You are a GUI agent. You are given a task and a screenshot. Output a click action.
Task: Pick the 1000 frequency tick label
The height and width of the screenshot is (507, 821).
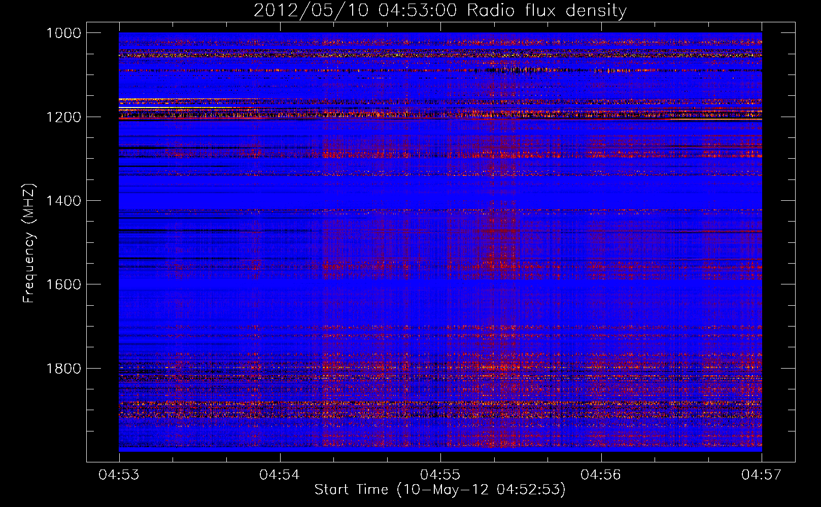pos(63,33)
